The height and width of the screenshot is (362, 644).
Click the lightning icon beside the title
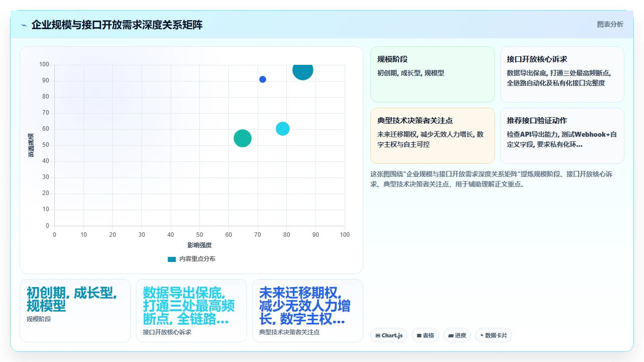coord(24,25)
